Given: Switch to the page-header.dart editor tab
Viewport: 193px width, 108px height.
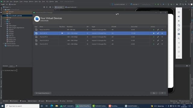Looking at the screenshot, I should tap(71, 7).
